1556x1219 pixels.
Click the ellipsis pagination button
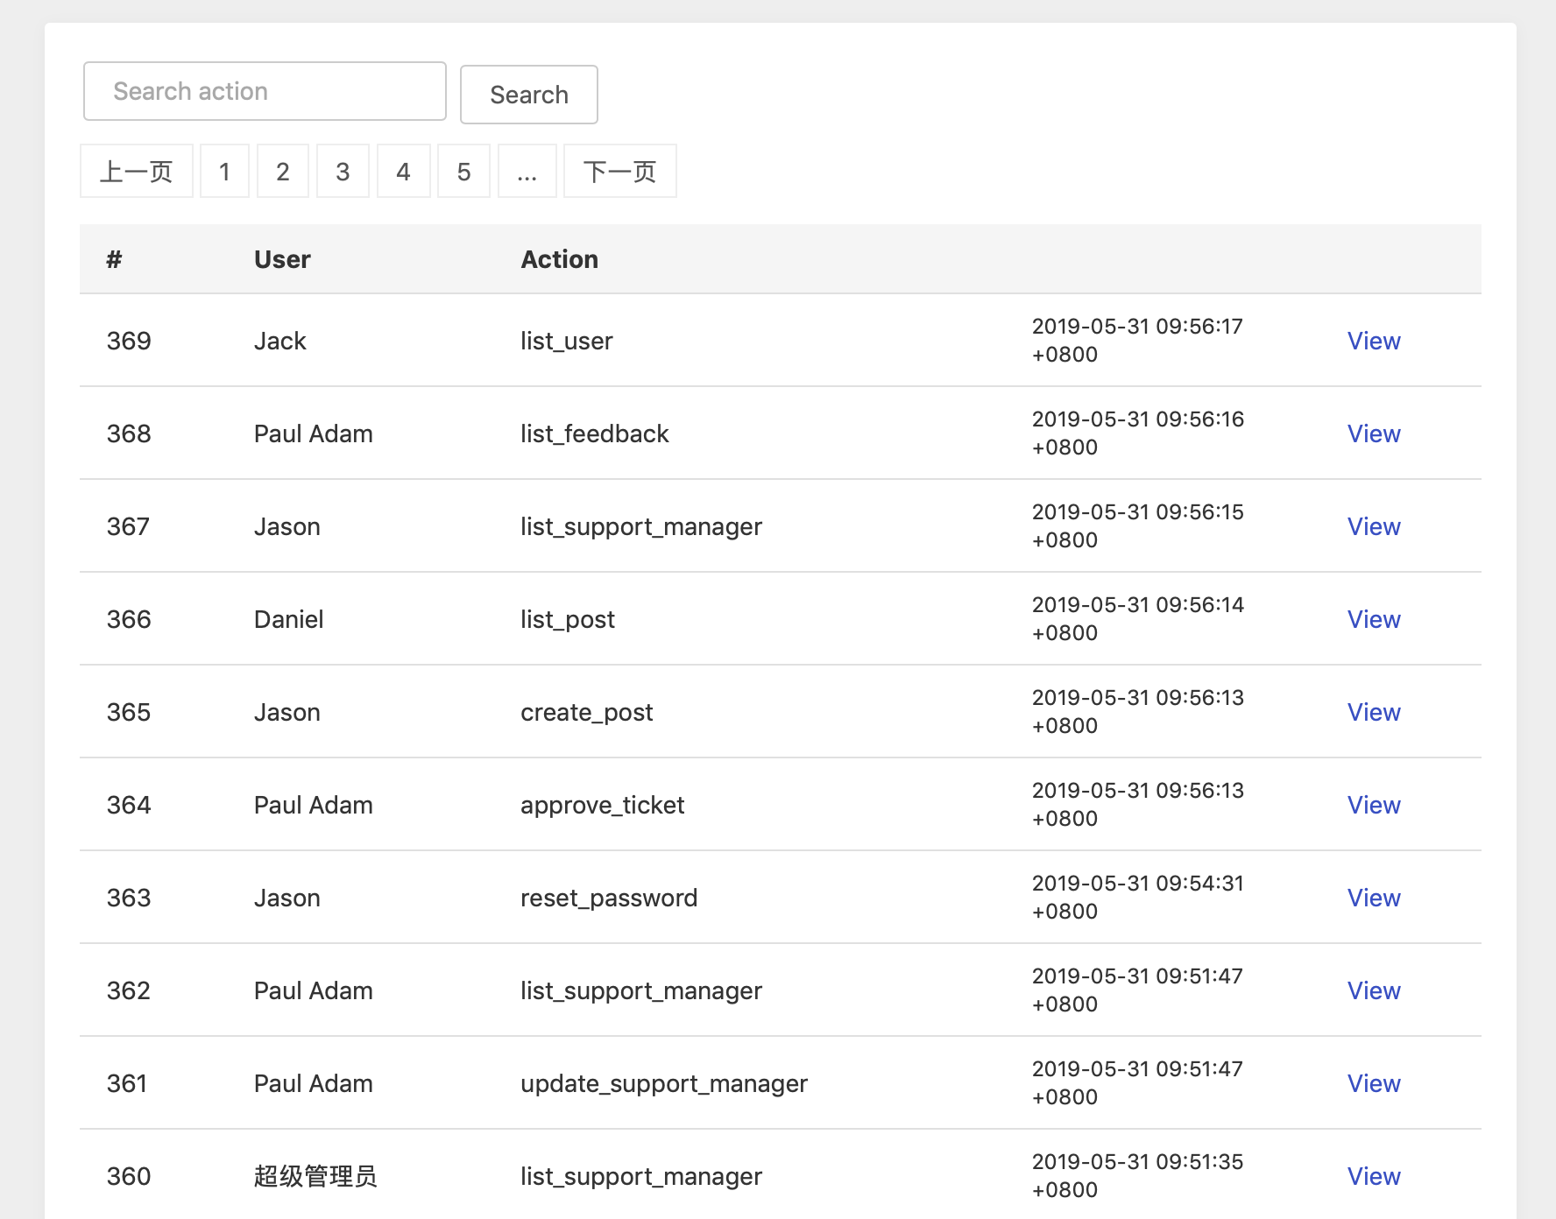point(527,171)
